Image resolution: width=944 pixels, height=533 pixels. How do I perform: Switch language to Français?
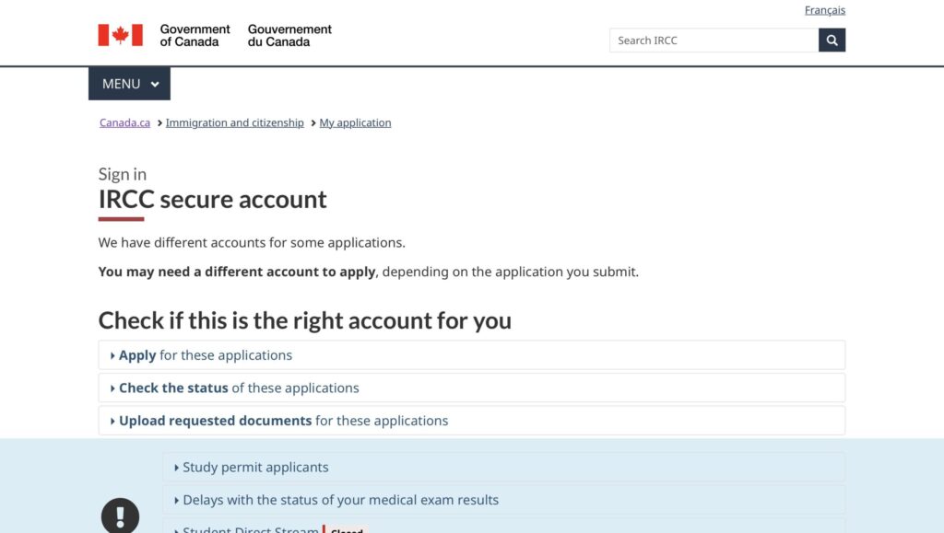(x=825, y=10)
